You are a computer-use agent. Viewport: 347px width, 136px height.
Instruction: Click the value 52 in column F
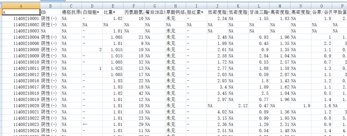click(134, 62)
